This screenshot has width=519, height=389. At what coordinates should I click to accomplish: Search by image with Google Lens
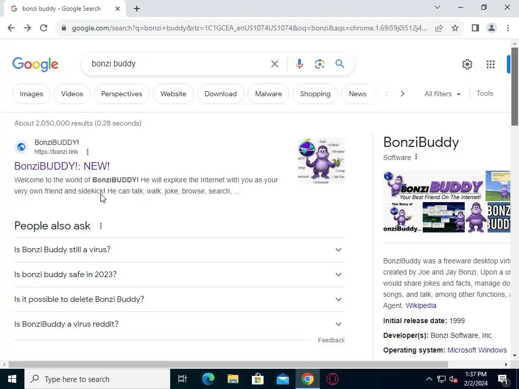(x=319, y=64)
